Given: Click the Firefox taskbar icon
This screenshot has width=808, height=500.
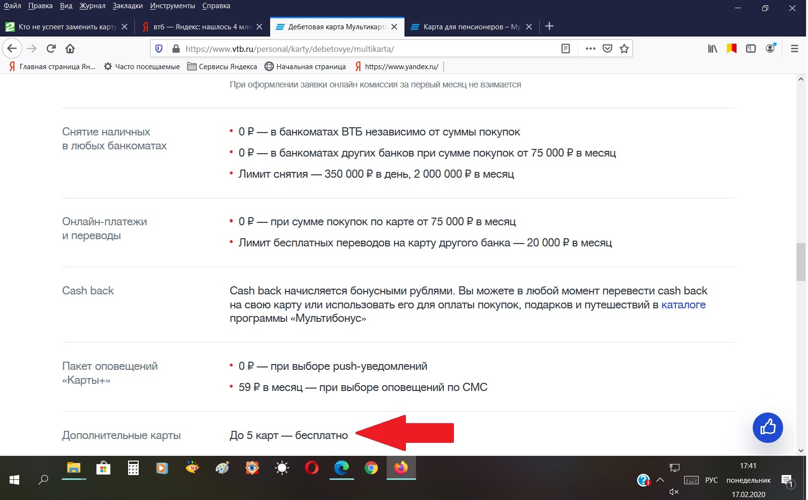Looking at the screenshot, I should tap(401, 468).
